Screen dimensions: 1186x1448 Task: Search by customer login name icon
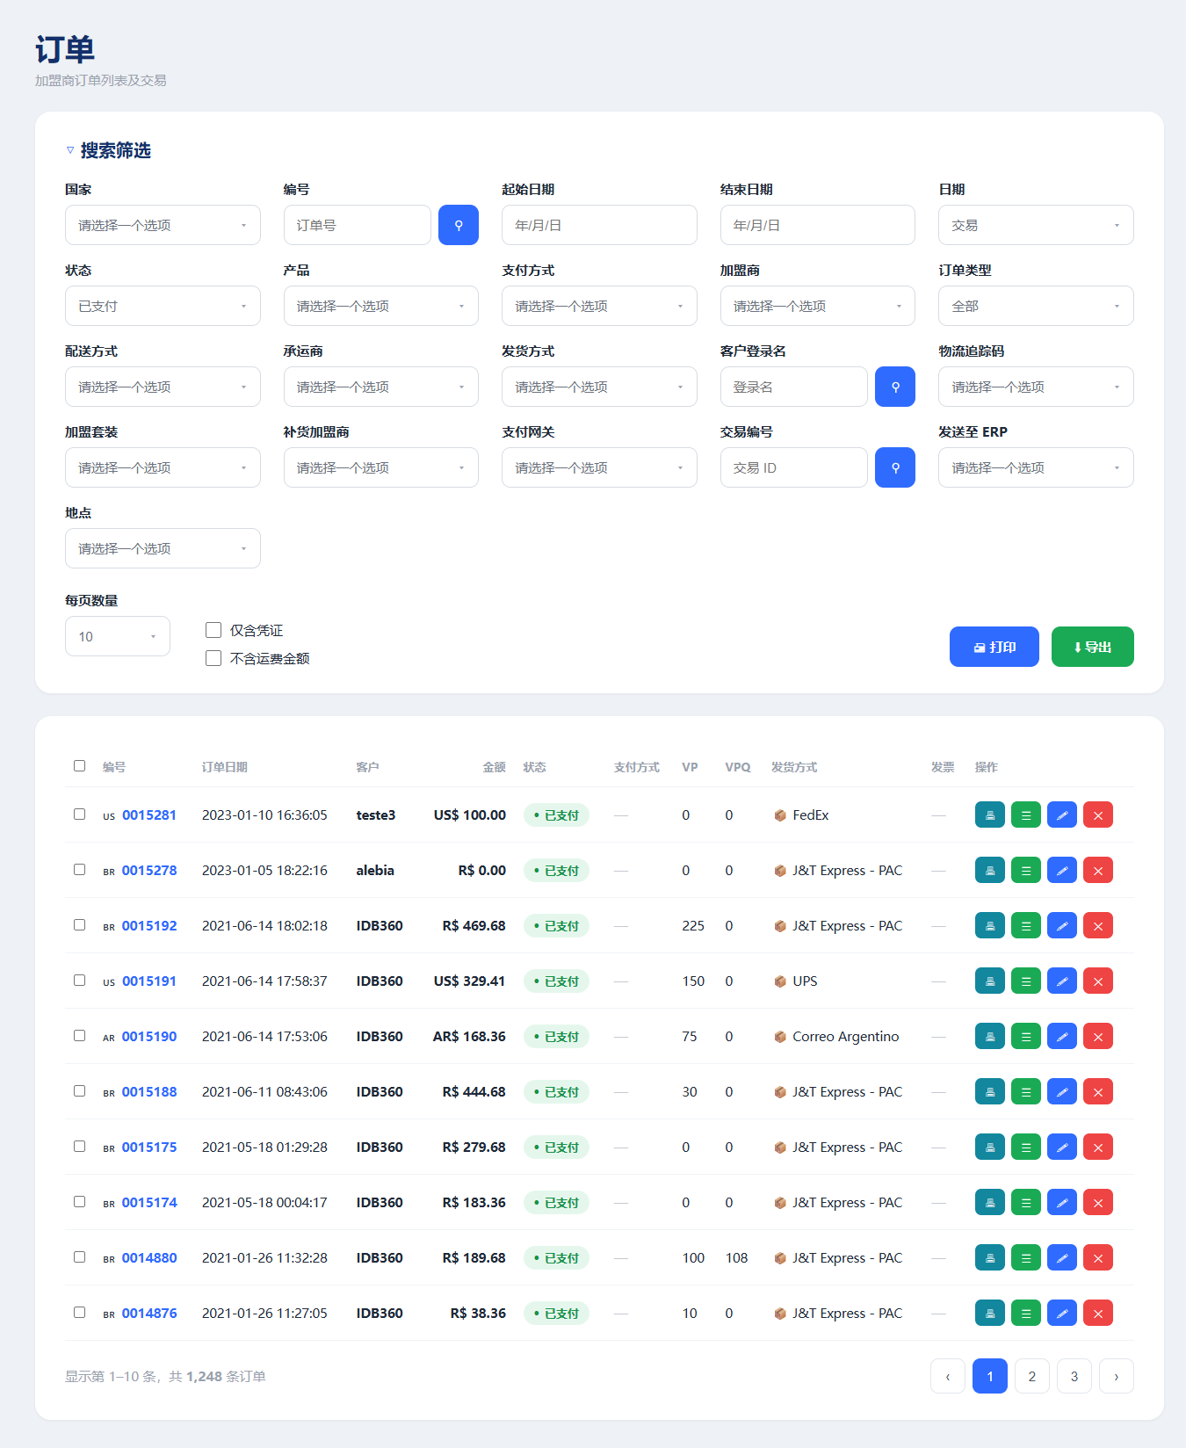(895, 387)
